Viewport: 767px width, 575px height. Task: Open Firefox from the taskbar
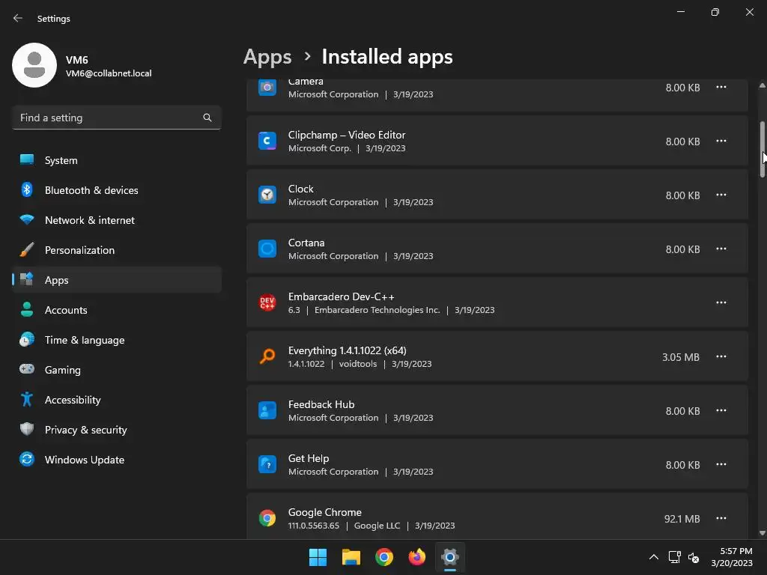pos(417,557)
